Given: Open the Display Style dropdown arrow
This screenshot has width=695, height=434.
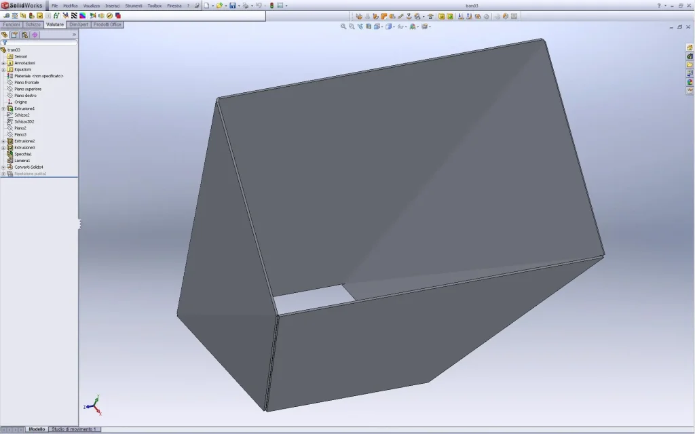Looking at the screenshot, I should [x=394, y=26].
